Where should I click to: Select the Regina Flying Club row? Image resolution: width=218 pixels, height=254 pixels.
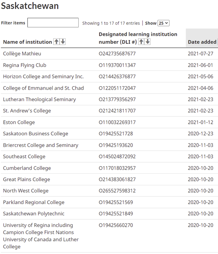click(x=109, y=65)
